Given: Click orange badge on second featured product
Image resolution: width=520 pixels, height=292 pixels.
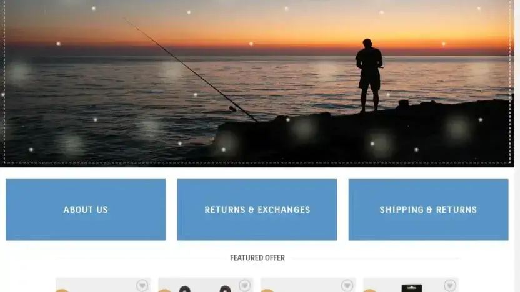Looking at the screenshot, I should coord(164,290).
